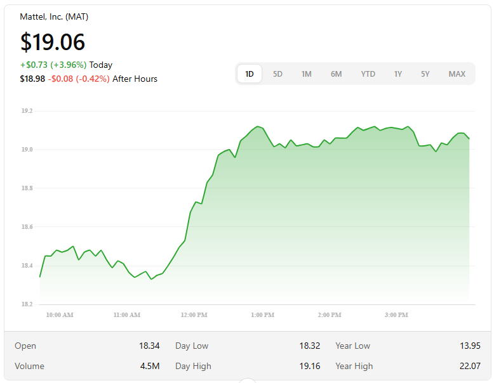
Task: Select the YTD range tab
Action: 368,74
